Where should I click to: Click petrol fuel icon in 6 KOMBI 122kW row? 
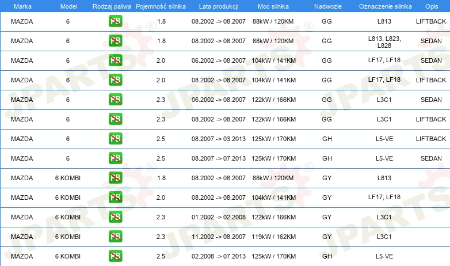click(115, 216)
